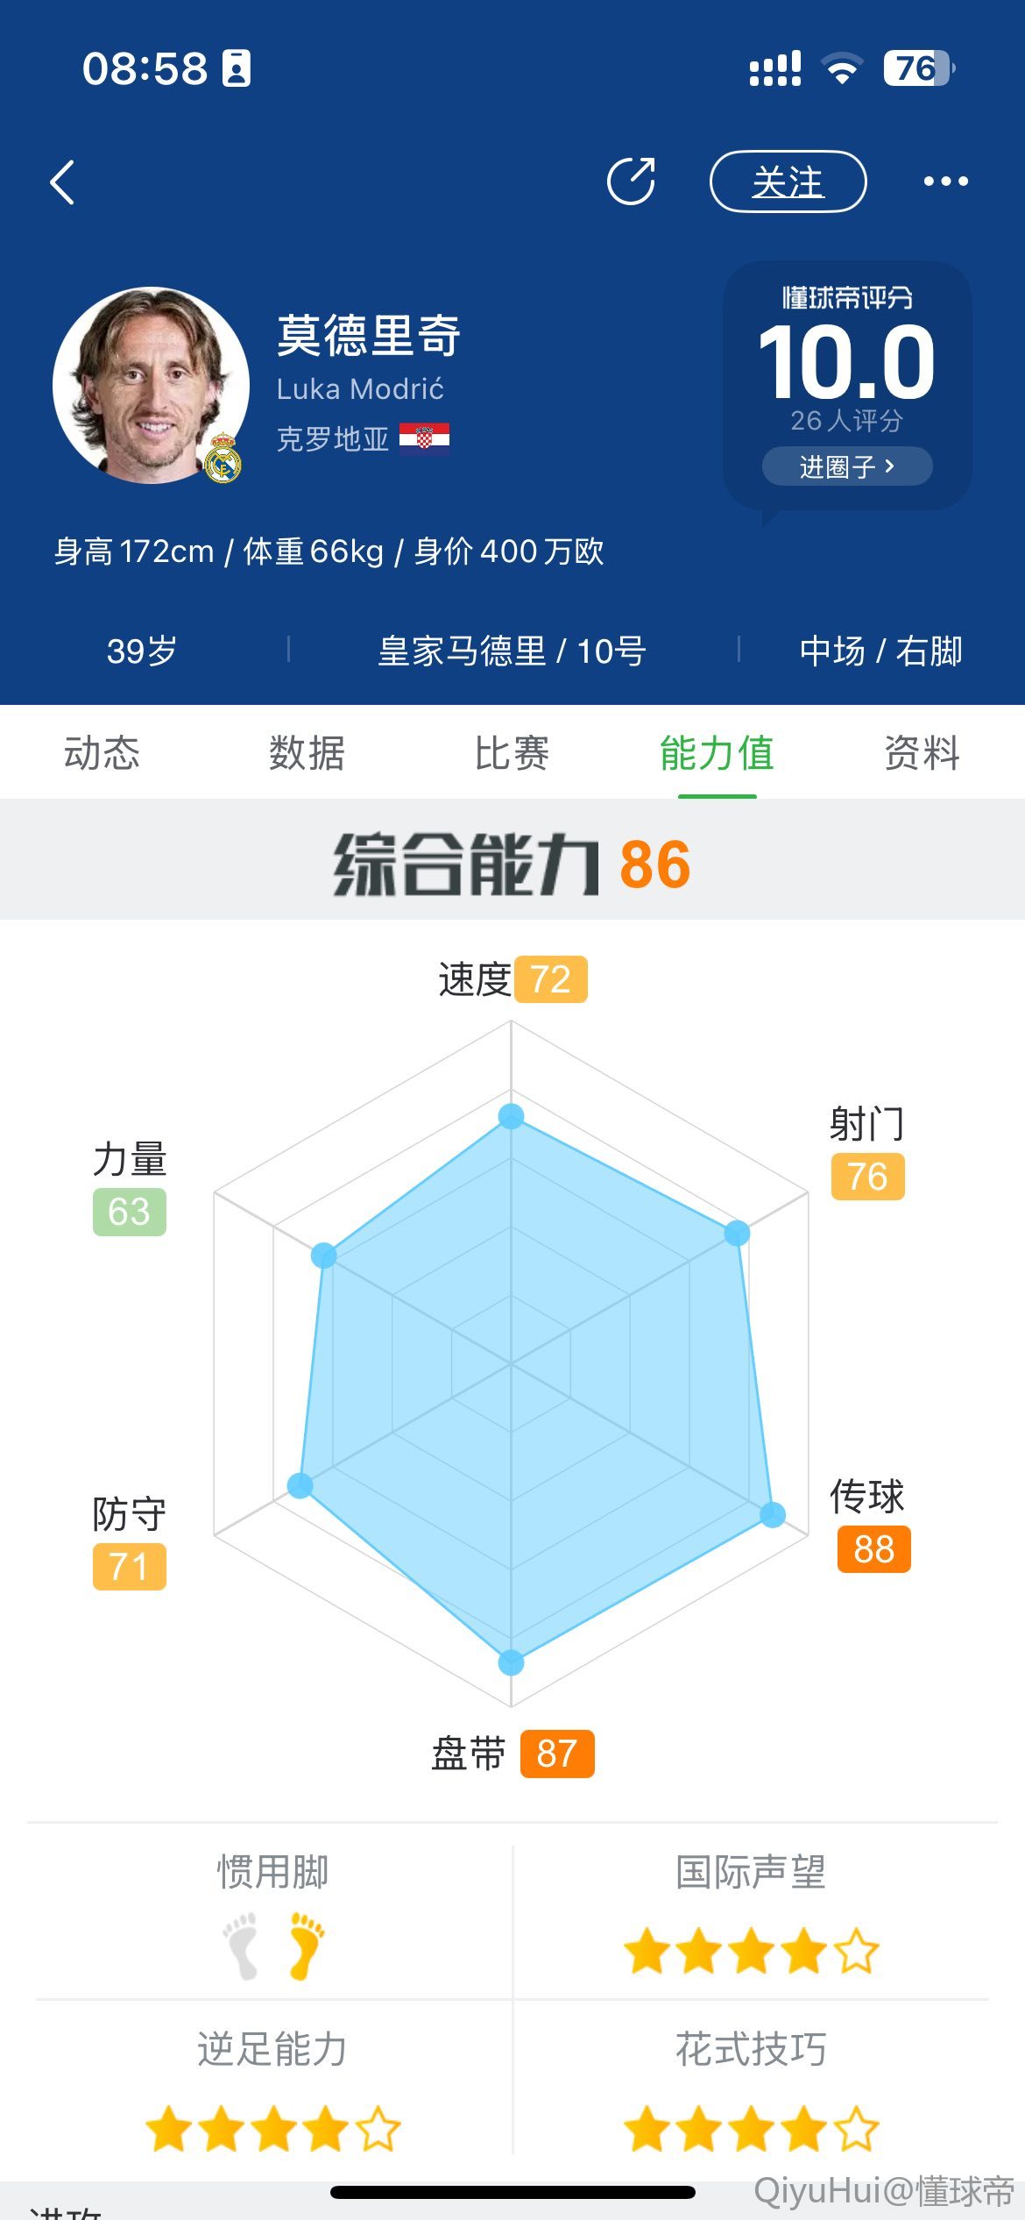1025x2220 pixels.
Task: Open the three-dot more options menu
Action: coord(946,181)
